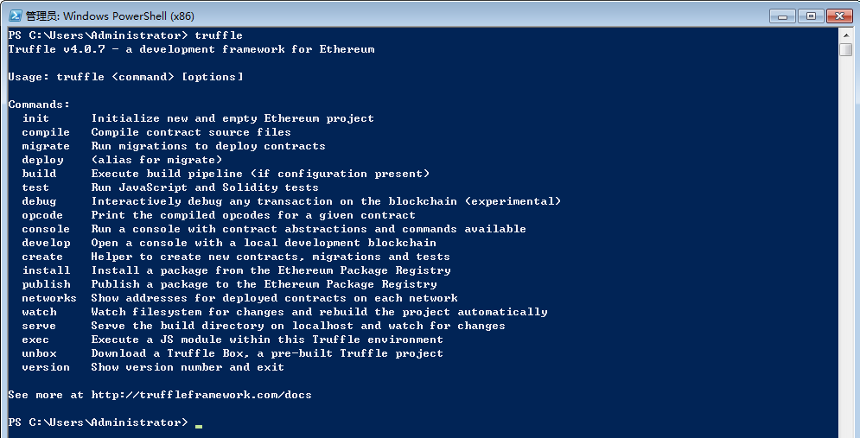Screen dimensions: 860x438
Task: Click the typed 'truffle' command on first line
Action: click(x=219, y=35)
